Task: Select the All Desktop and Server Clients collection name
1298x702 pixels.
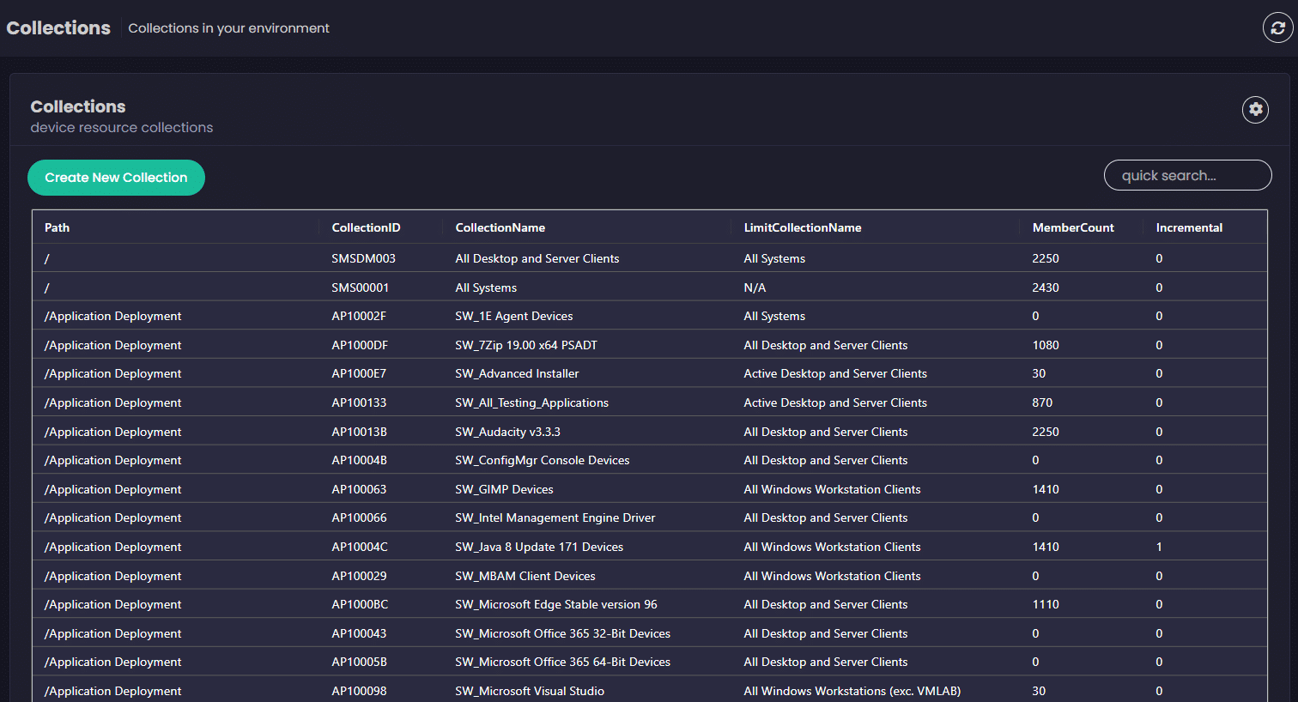Action: pos(537,258)
